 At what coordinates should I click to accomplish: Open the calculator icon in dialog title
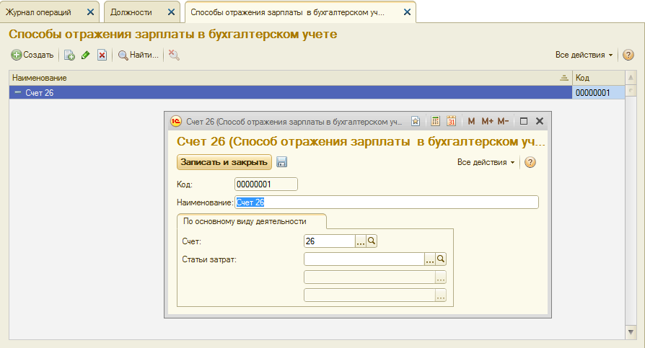pos(435,122)
